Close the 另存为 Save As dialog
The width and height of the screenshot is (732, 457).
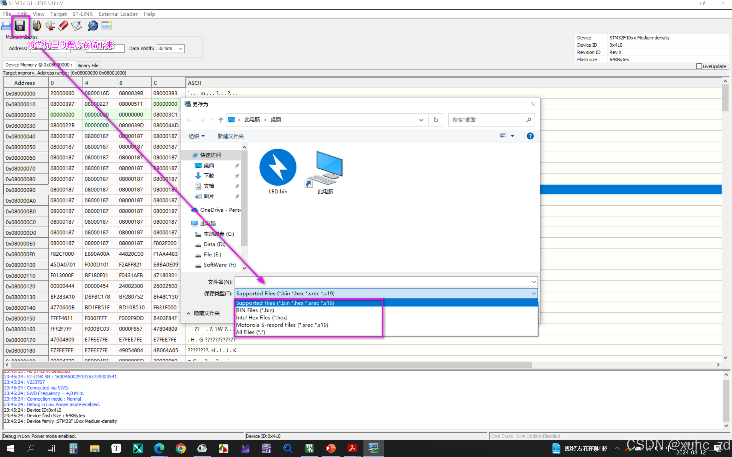[533, 104]
